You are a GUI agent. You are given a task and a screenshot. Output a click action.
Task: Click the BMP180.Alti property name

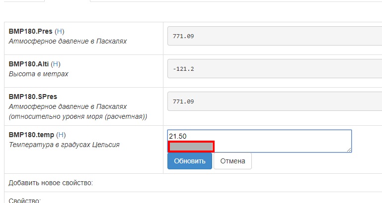pyautogui.click(x=28, y=64)
